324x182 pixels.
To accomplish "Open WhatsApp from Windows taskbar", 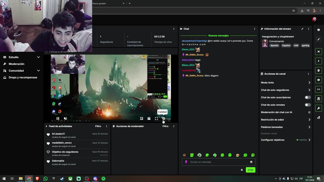I will pyautogui.click(x=46, y=179).
